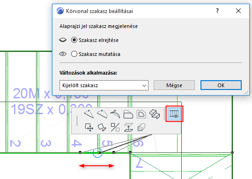
Task: Select the Multiply copies tool in pet palette
Action: point(141,127)
